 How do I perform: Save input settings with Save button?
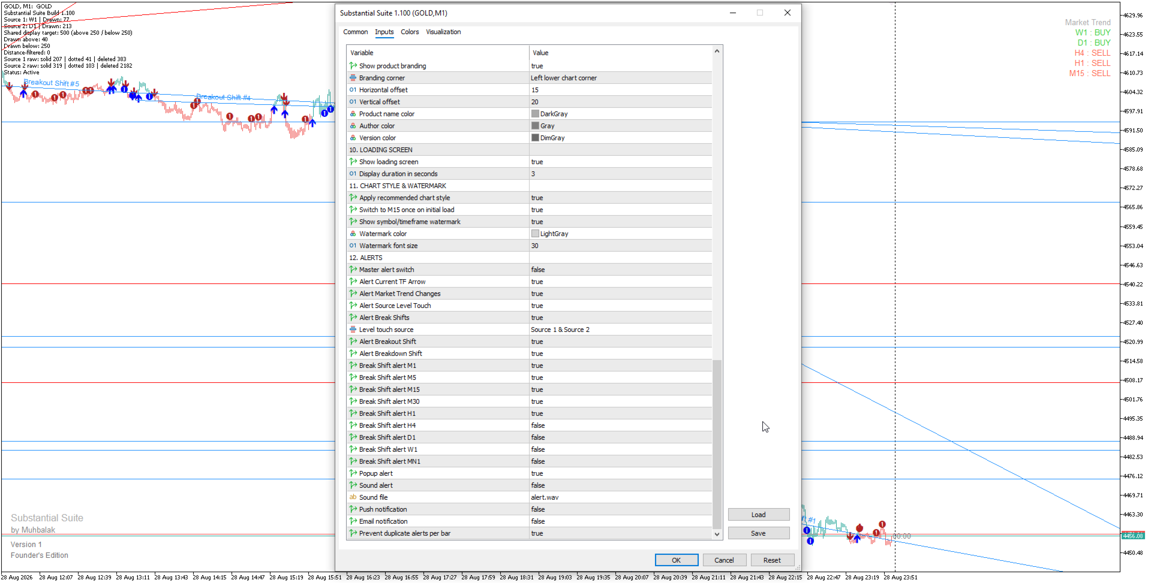[x=758, y=533]
